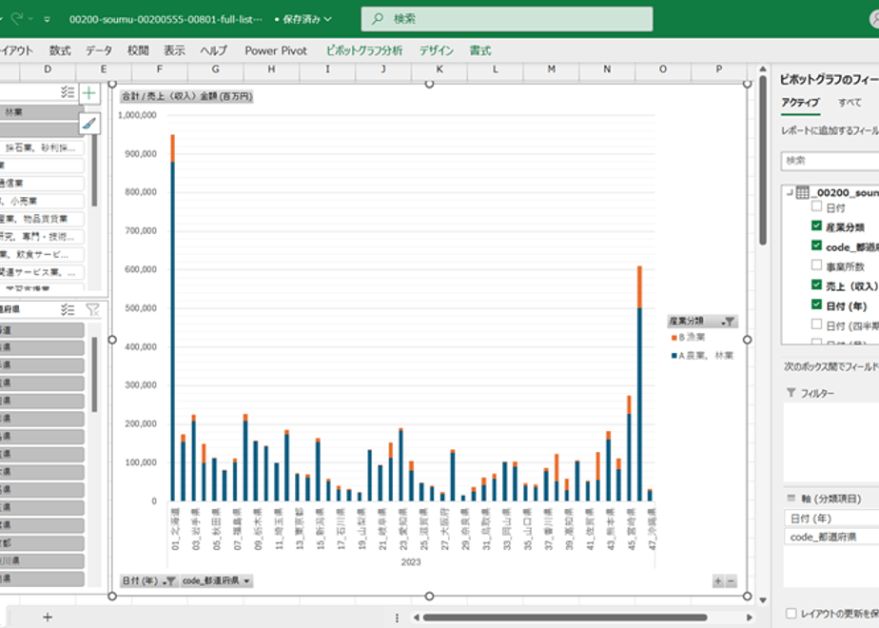Click the vertical sheet scrollbar thumb
The height and width of the screenshot is (628, 879).
762,161
